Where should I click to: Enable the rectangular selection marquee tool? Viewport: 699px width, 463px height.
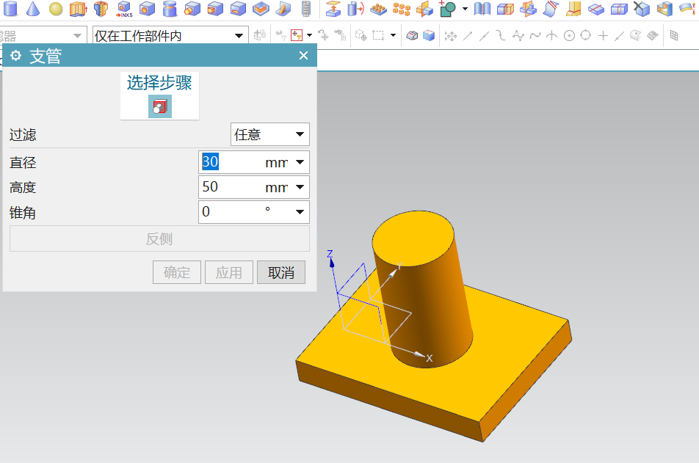pos(377,34)
